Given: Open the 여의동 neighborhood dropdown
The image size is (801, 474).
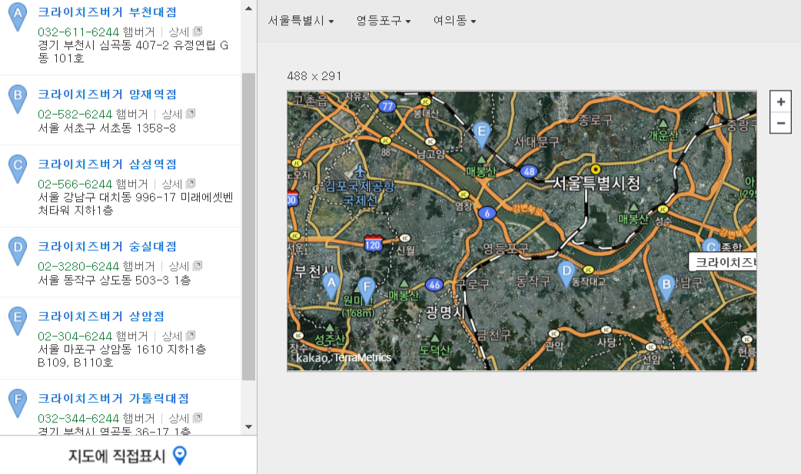Looking at the screenshot, I should 454,21.
